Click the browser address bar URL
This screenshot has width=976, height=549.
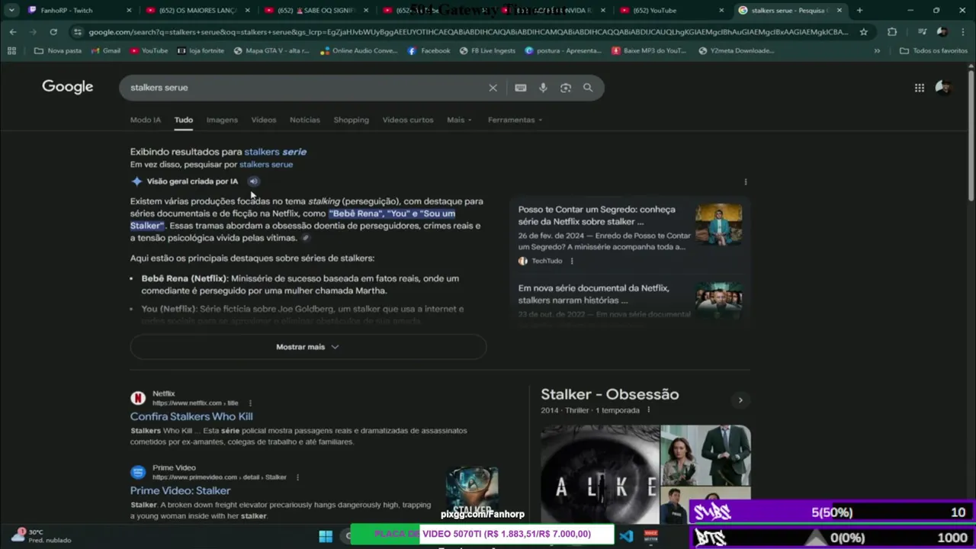[467, 32]
